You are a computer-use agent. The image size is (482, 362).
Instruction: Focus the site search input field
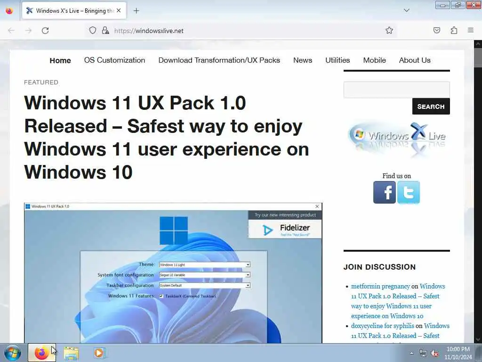396,90
